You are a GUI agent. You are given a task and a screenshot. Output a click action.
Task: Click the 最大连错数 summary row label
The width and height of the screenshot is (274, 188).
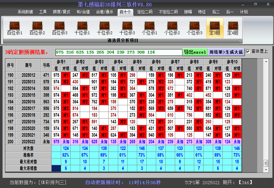(x=28, y=168)
